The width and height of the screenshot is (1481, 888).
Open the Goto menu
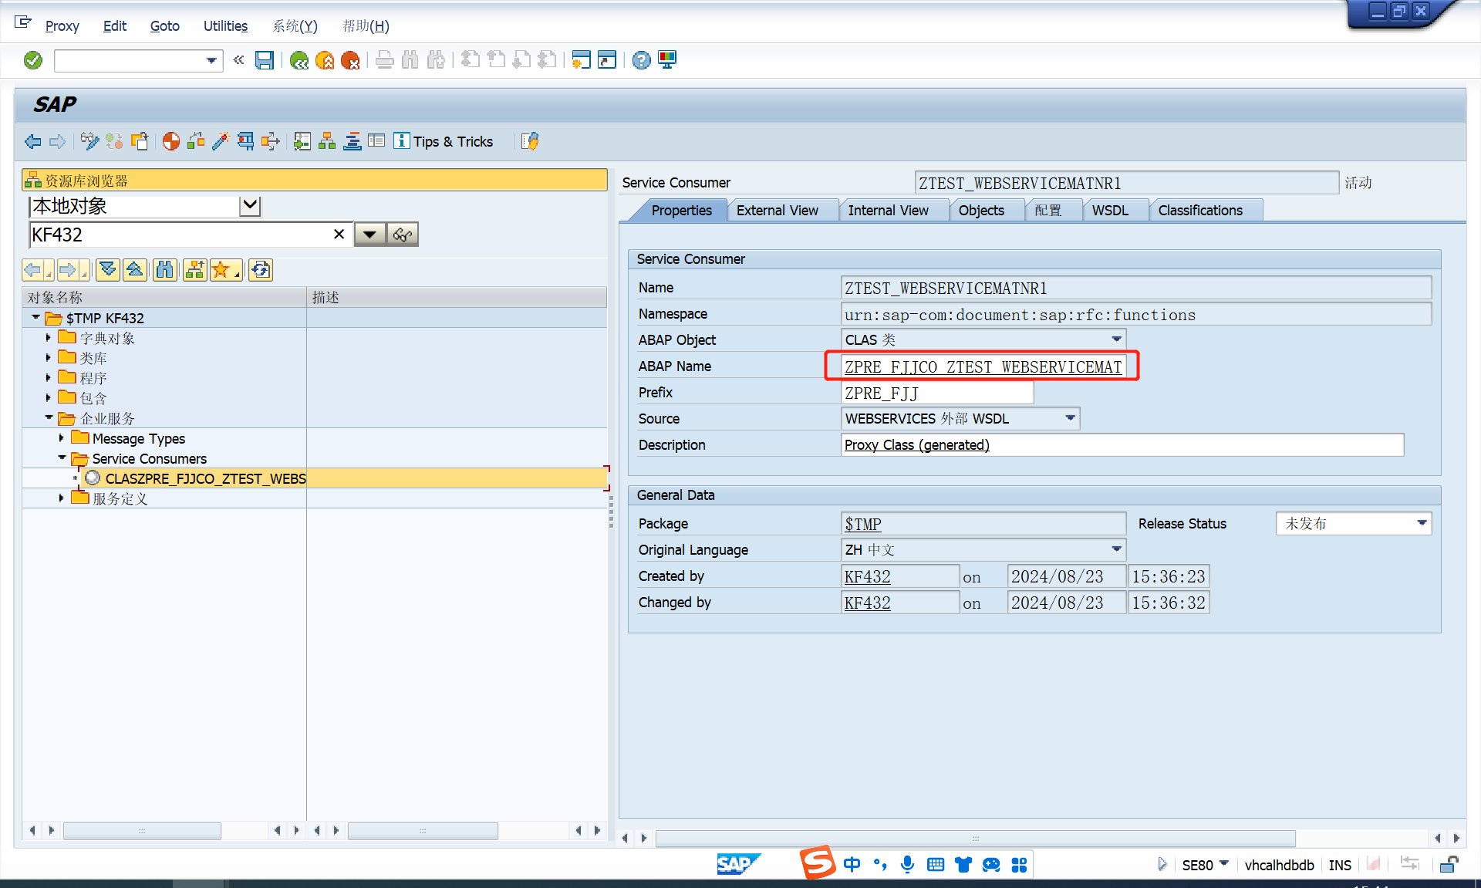click(164, 26)
